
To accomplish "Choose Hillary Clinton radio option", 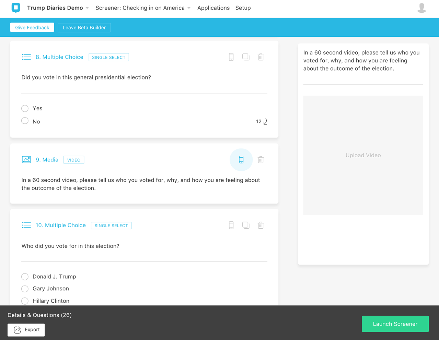I will [25, 301].
